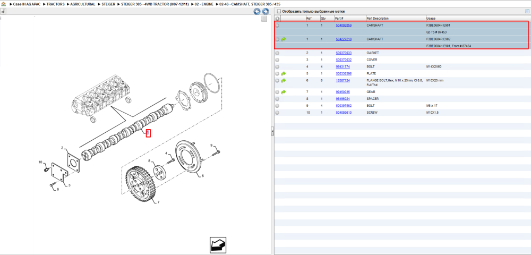Open cover part link 500370032
531x255 pixels.
[344, 60]
